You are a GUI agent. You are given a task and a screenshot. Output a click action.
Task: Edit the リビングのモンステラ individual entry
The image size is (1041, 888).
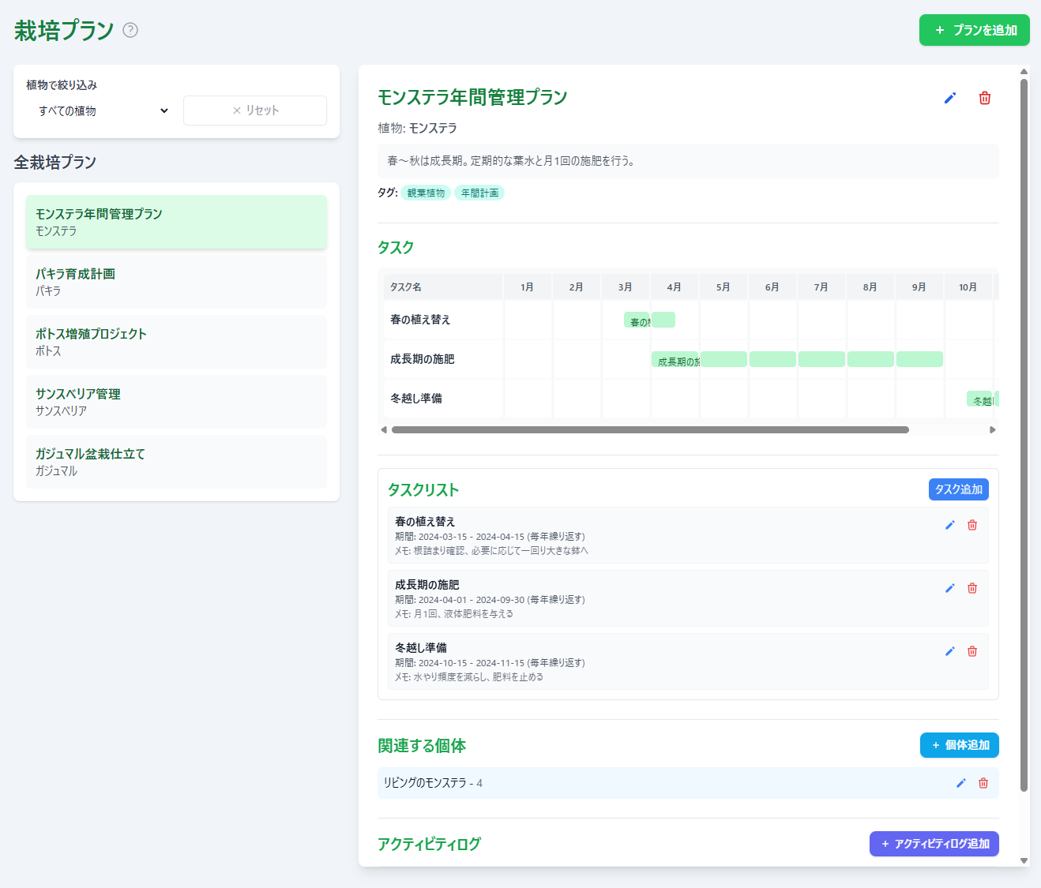(x=961, y=783)
